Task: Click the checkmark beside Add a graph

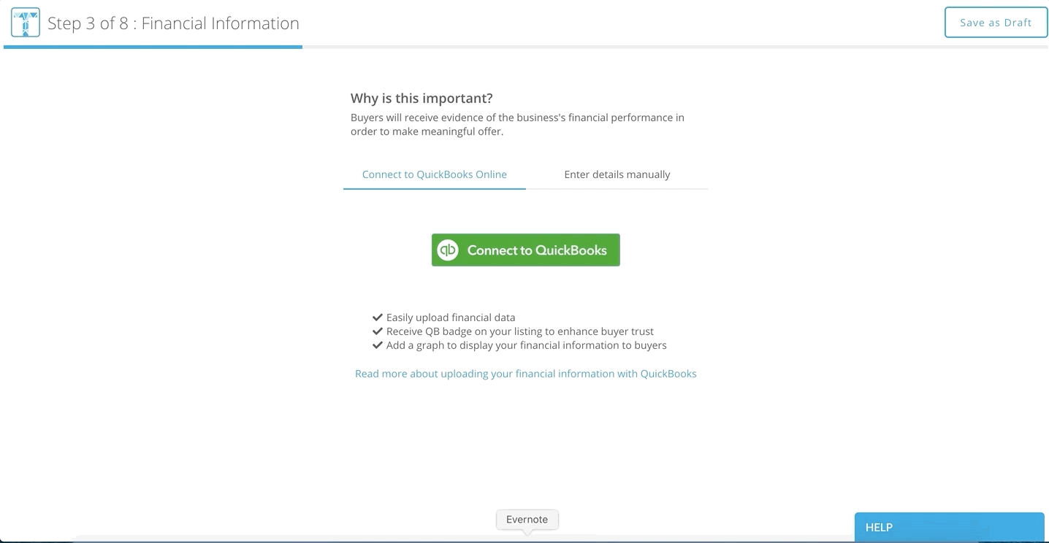Action: [378, 345]
